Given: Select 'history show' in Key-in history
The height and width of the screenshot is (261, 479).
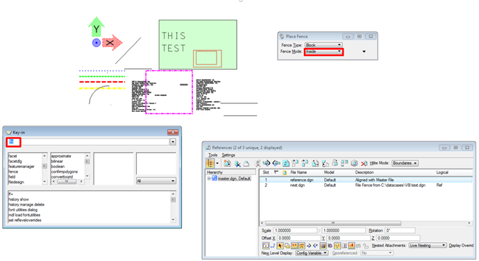Looking at the screenshot, I should coord(19,199).
